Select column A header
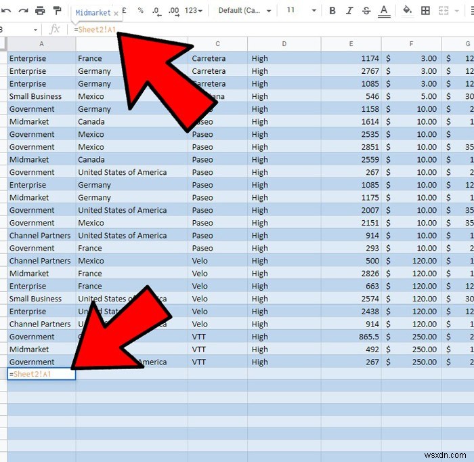This screenshot has width=474, height=462. point(41,44)
